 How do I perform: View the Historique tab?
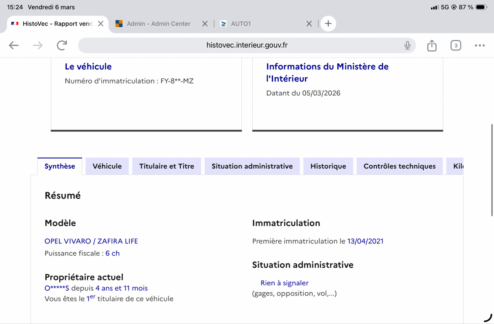(328, 166)
